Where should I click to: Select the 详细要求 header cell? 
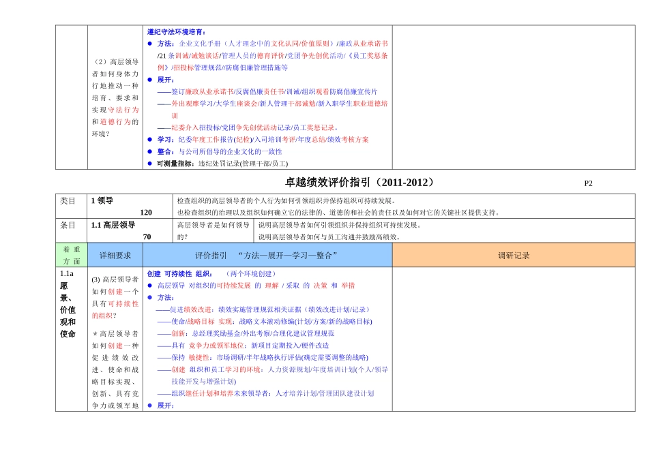tap(115, 255)
